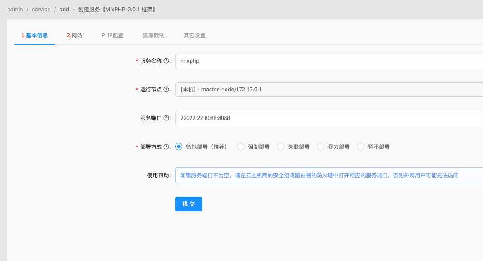Choose 关联部署 deployment mode
483x261 pixels.
(281, 147)
